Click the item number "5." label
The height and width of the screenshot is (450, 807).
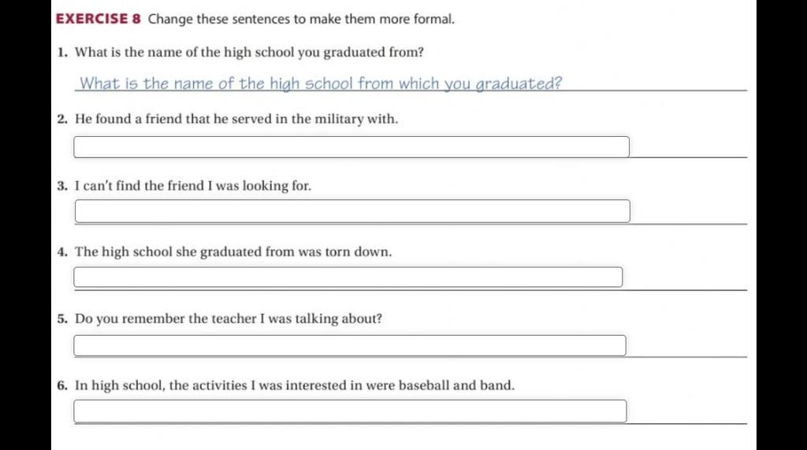(x=62, y=319)
